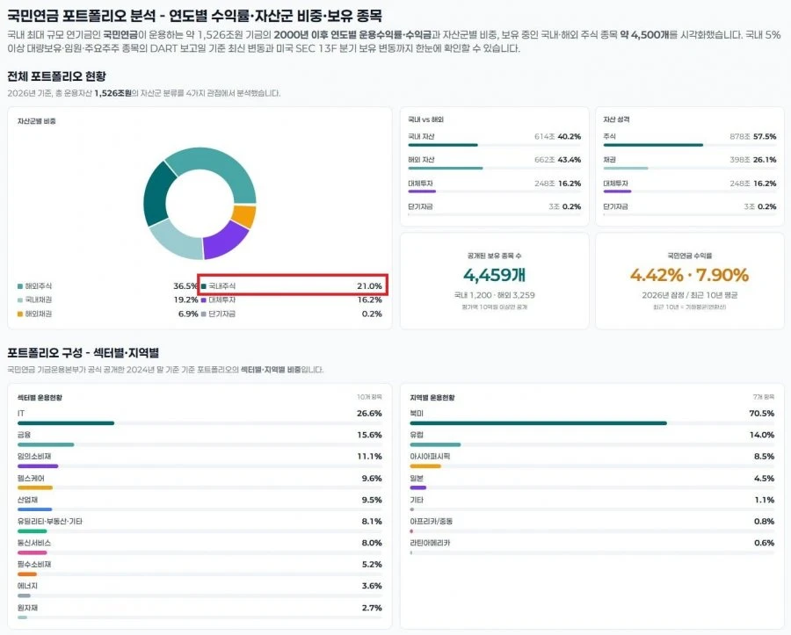The image size is (791, 635).
Task: Click the 해외주식 legend color square
Action: pos(20,286)
